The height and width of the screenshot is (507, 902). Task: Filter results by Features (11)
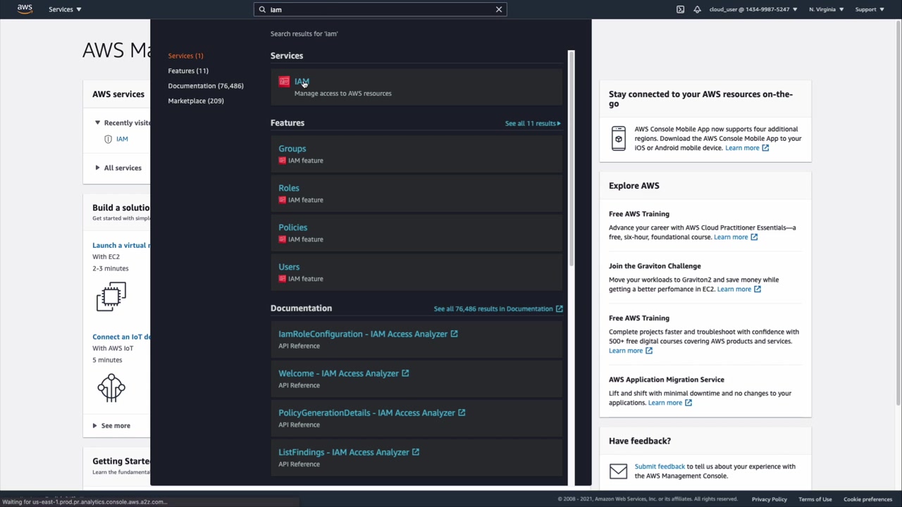188,70
